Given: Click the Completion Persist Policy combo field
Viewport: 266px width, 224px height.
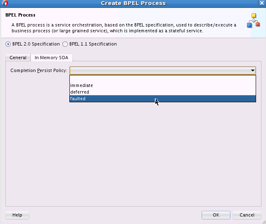Looking at the screenshot, I should point(163,70).
